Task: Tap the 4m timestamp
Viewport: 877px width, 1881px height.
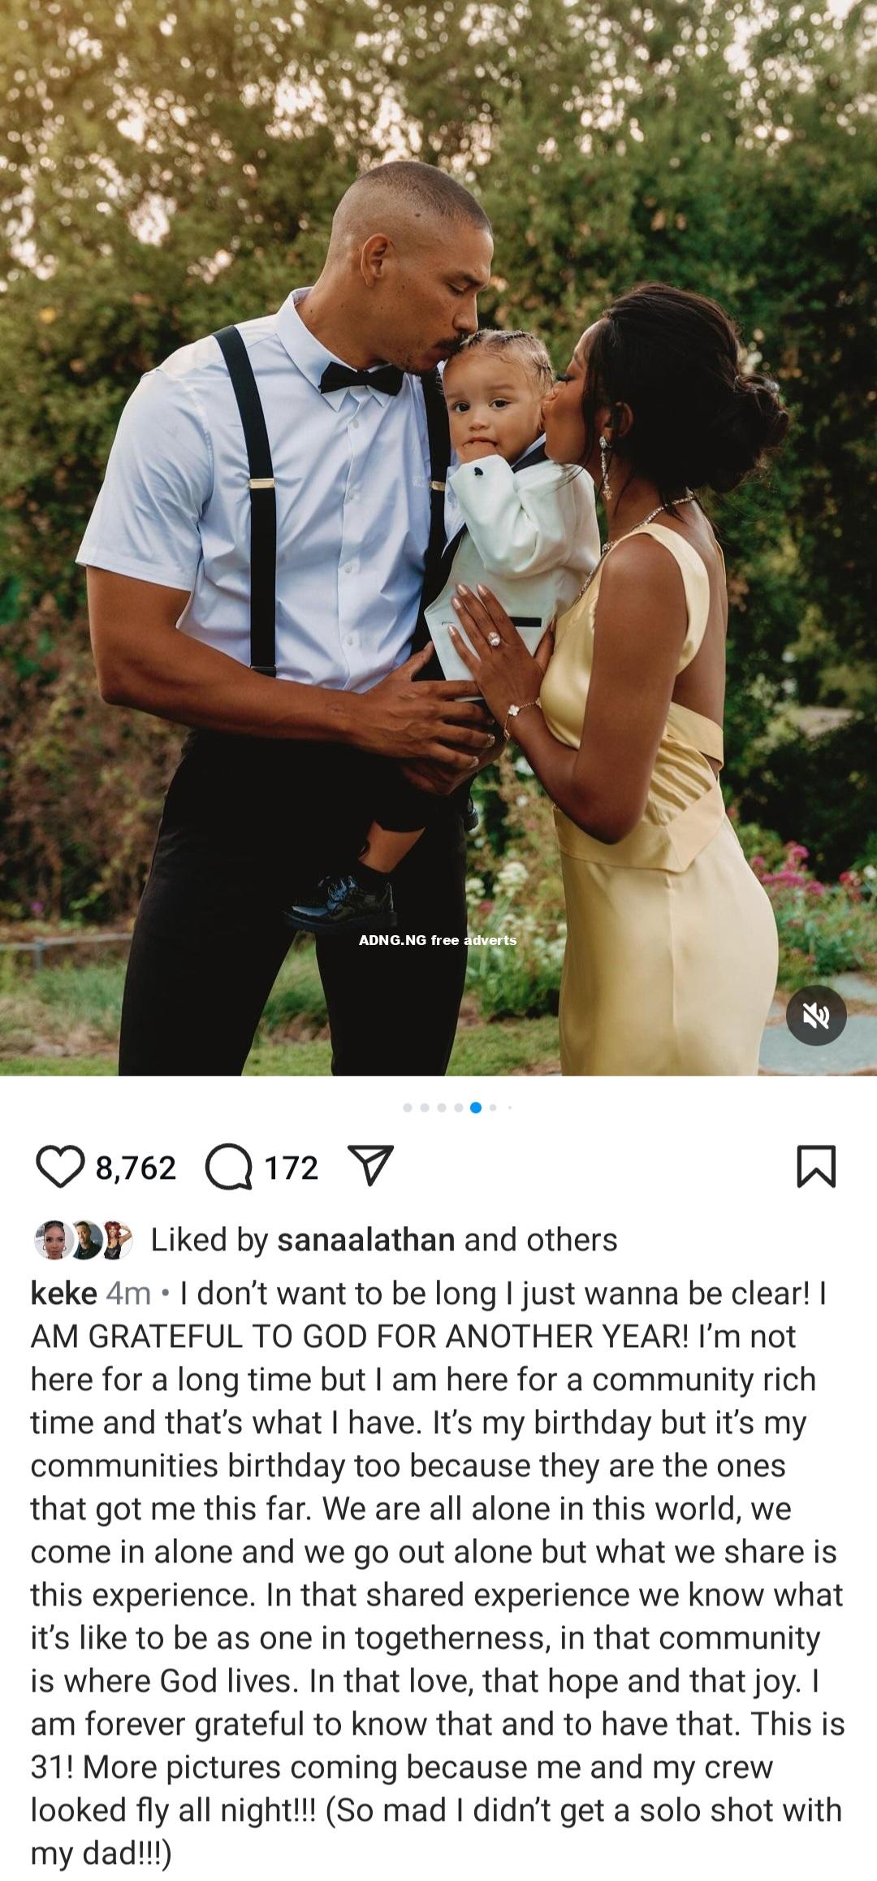Action: (128, 1293)
